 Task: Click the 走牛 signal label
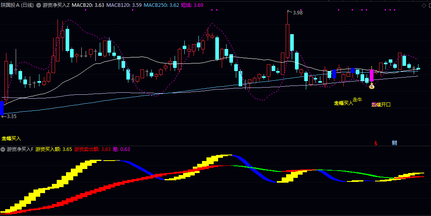(x=357, y=100)
